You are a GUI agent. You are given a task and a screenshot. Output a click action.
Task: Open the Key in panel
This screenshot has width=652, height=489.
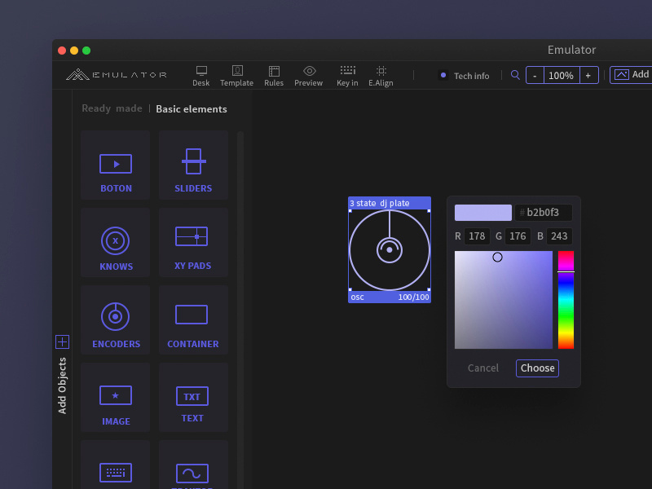(x=347, y=76)
